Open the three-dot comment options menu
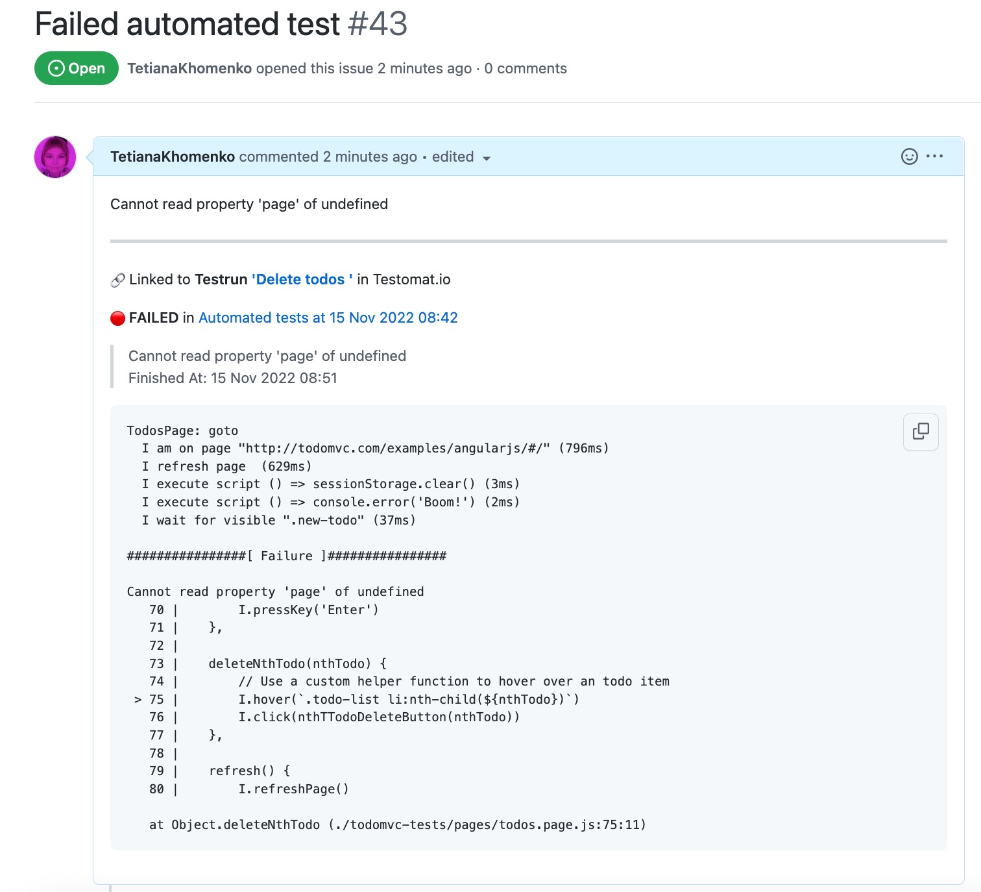Screen dimensions: 981x892 (x=935, y=156)
